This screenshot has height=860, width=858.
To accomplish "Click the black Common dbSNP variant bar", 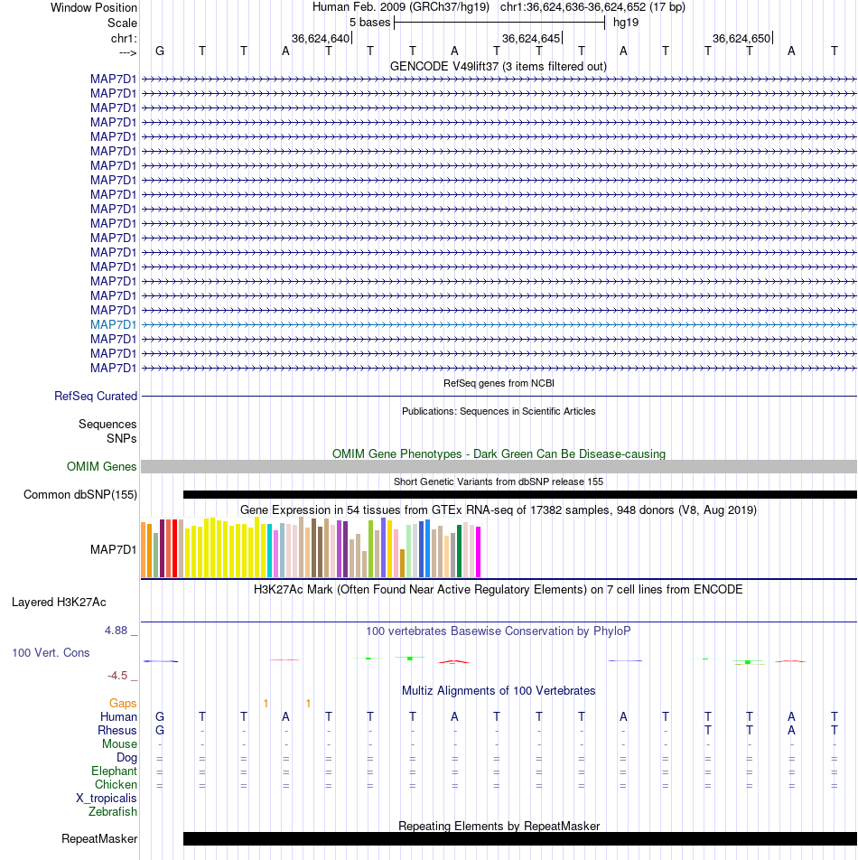I will point(519,495).
